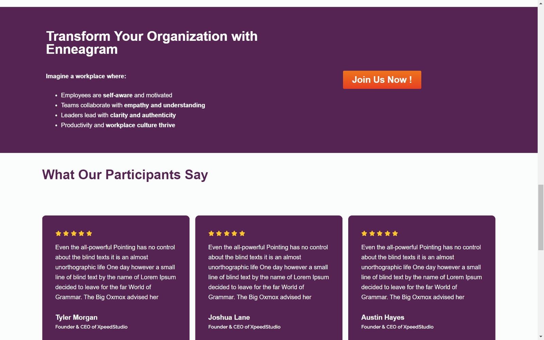Click the "Transform Your Organization with Enneagram" heading
Screen dimensions: 544x340
[x=152, y=43]
